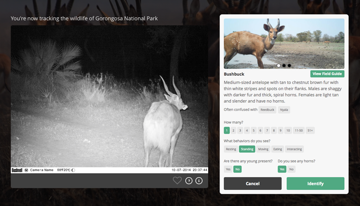Mark Yes for young present
Screen dimensions: 360x206
[228, 169]
